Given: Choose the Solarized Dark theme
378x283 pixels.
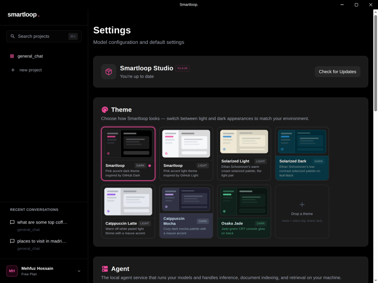Looking at the screenshot, I should click(302, 154).
